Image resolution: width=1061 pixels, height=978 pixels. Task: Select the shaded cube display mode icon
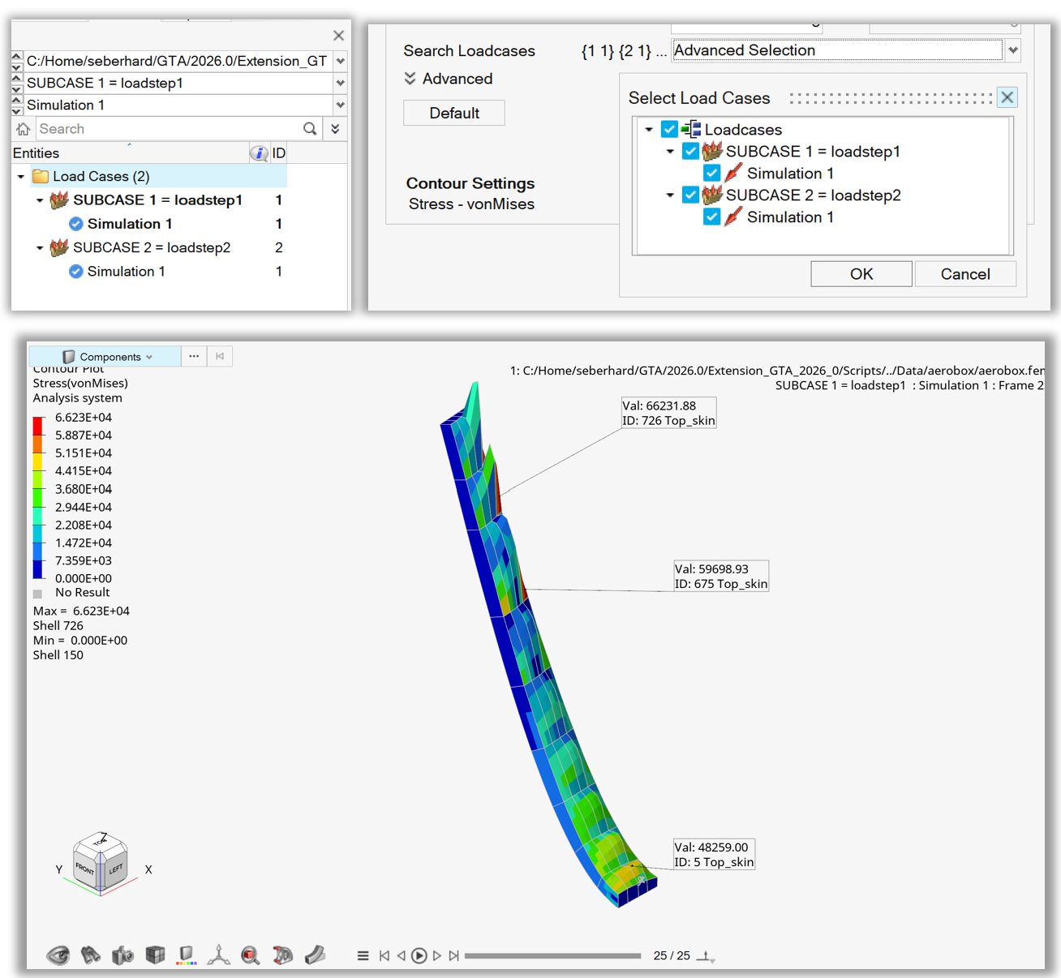coord(155,954)
